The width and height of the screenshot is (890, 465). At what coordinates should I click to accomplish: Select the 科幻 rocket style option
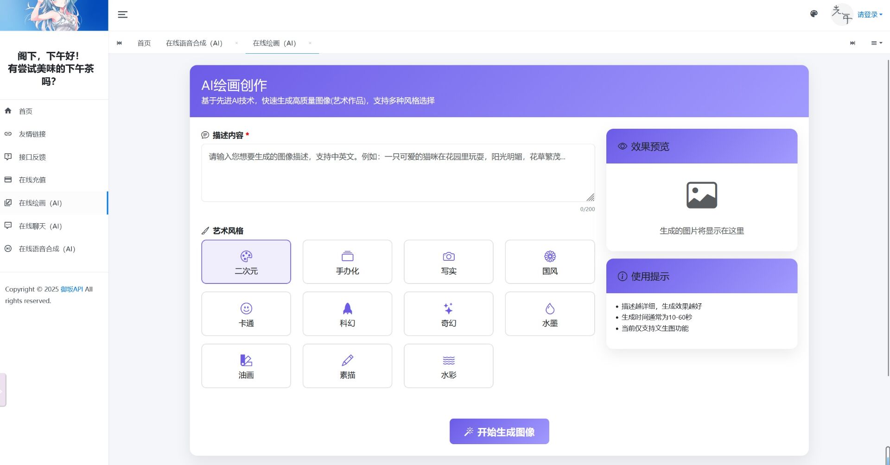click(347, 314)
